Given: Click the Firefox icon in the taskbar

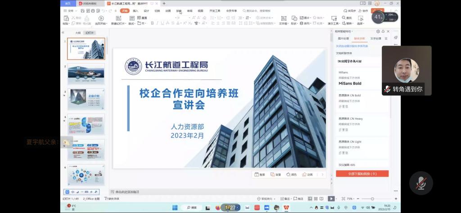Looking at the screenshot, I should tap(217, 208).
